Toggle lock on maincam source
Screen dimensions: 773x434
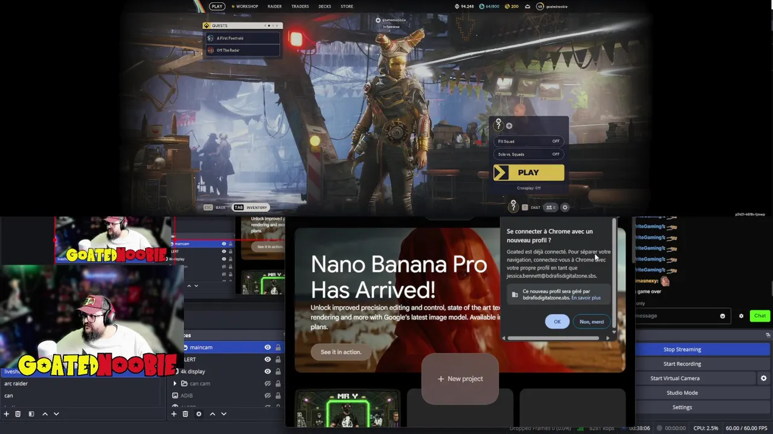pyautogui.click(x=278, y=347)
